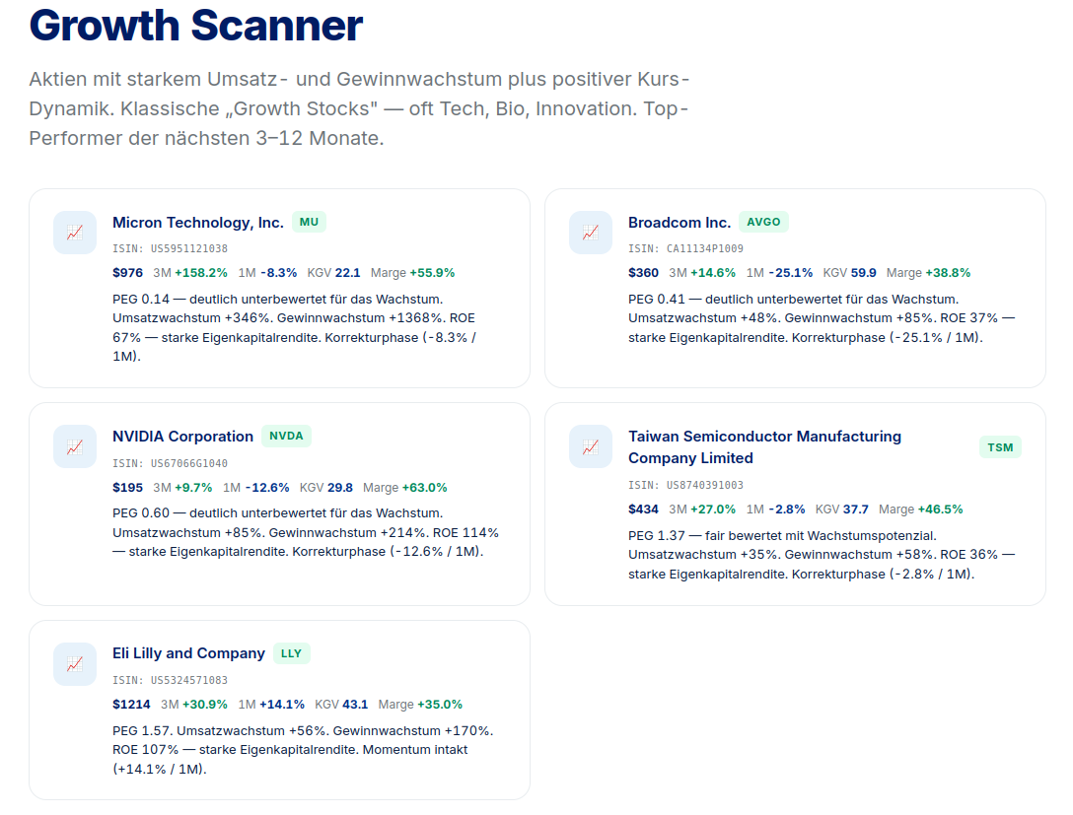This screenshot has width=1073, height=815.
Task: Click the $360 price value
Action: (x=643, y=273)
